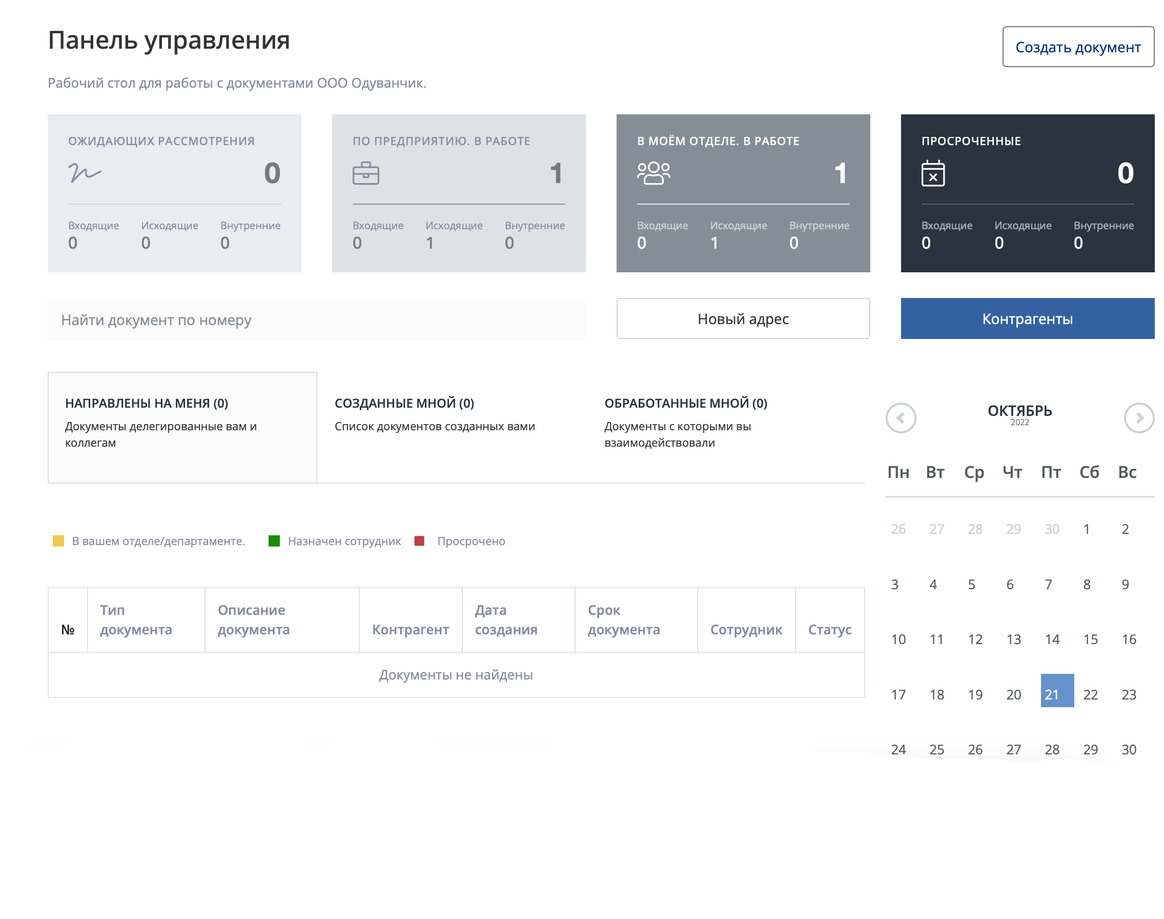
Task: Select highlighted date 21 in calendar
Action: (1056, 690)
